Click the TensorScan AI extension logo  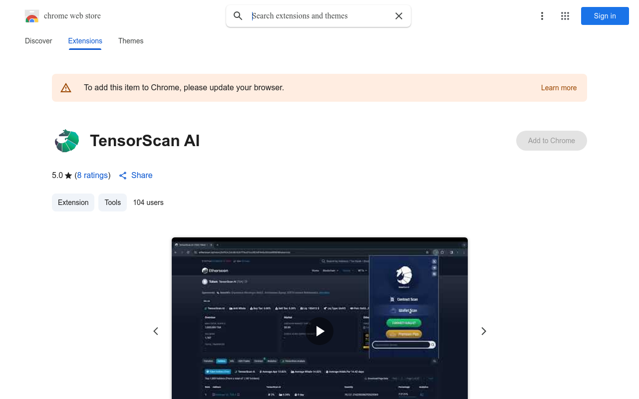point(67,141)
